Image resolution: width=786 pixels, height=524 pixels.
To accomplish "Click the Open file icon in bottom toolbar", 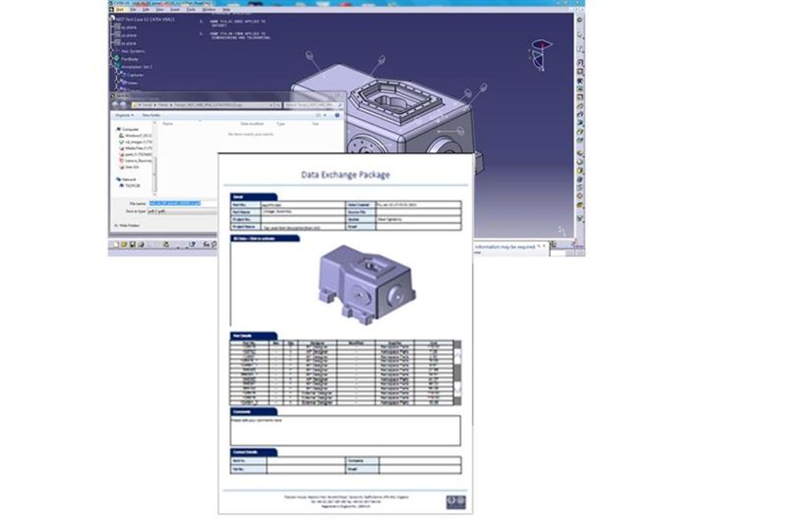I will coord(124,244).
